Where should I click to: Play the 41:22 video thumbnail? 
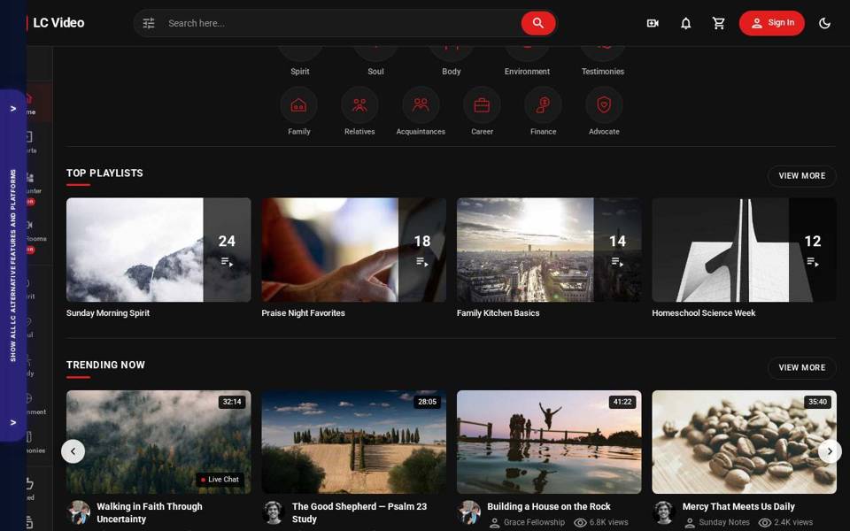[x=549, y=442]
